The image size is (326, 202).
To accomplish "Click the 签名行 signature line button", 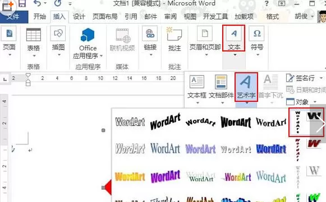I will [x=300, y=78].
